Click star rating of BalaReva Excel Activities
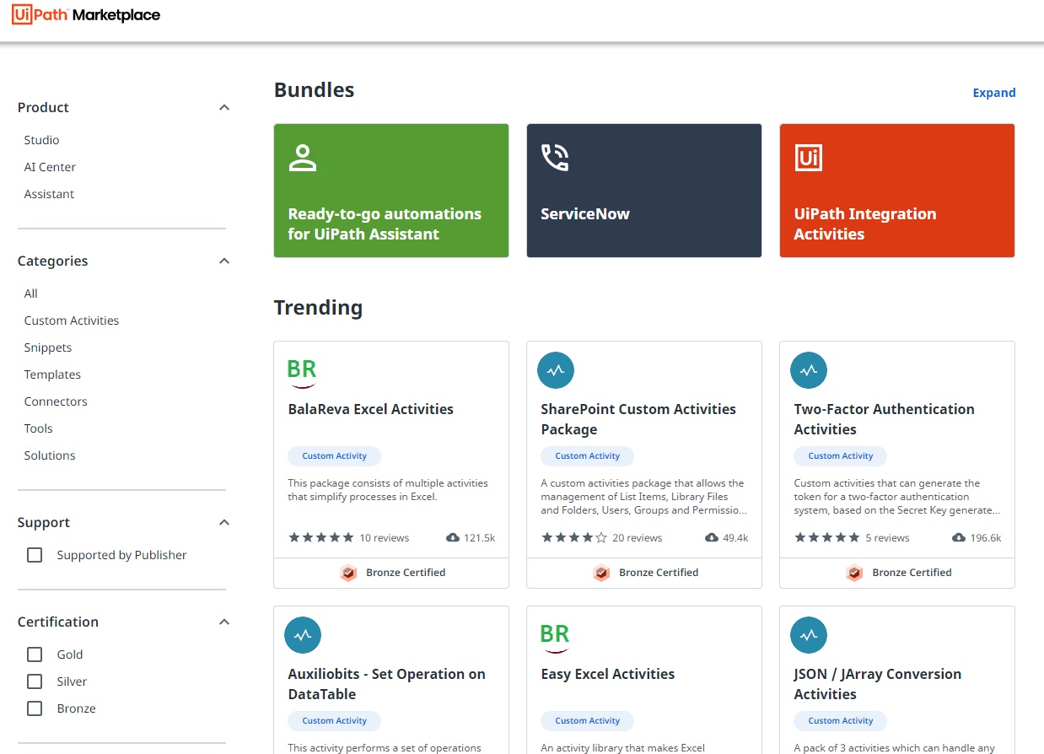 (321, 537)
